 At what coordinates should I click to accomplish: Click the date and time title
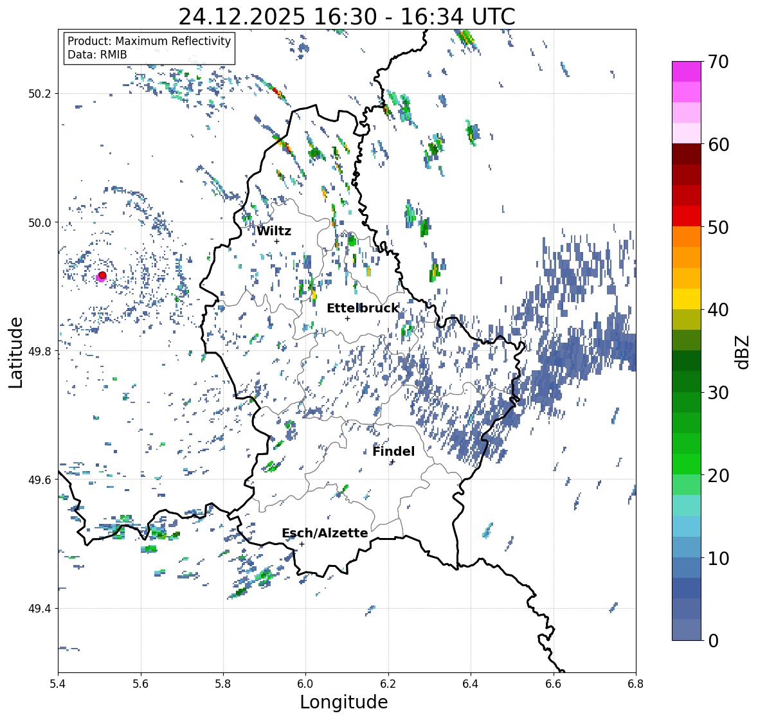pos(347,17)
